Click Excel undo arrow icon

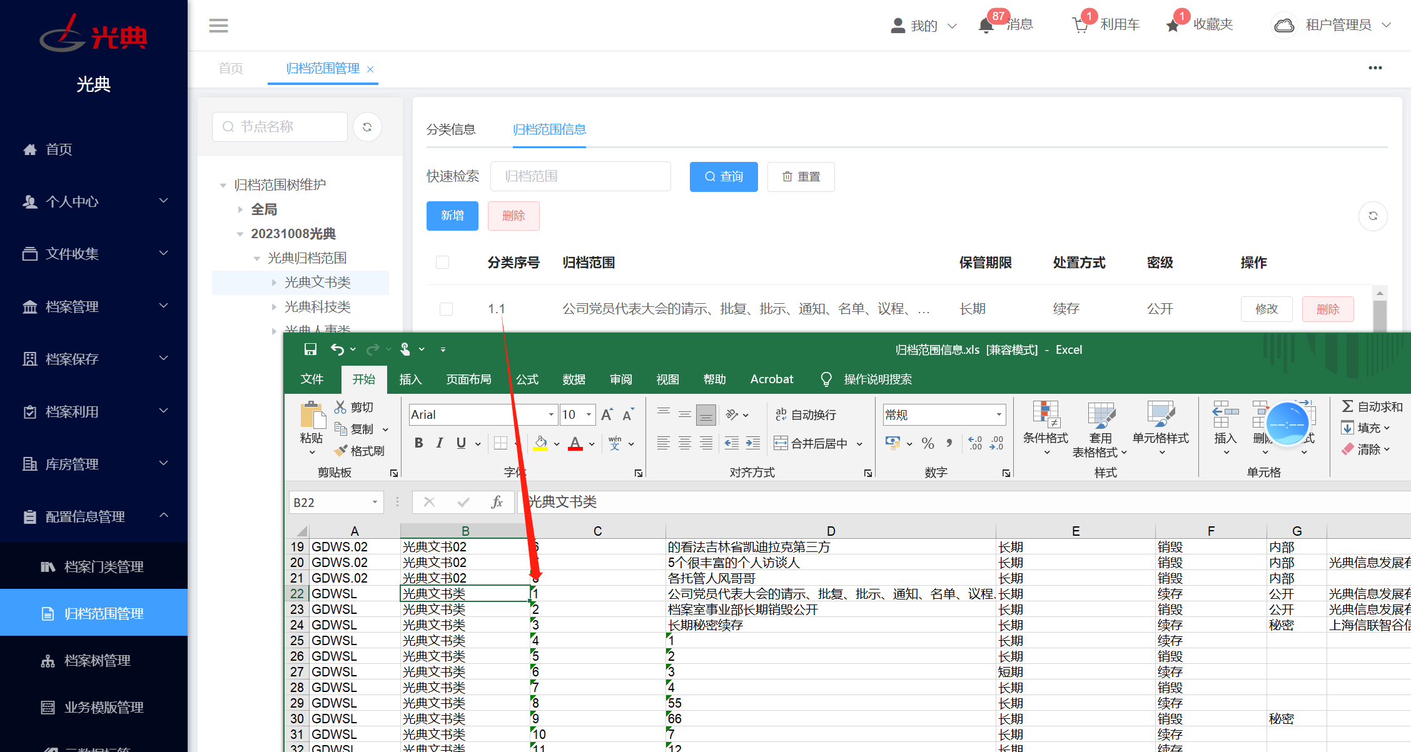click(x=337, y=349)
